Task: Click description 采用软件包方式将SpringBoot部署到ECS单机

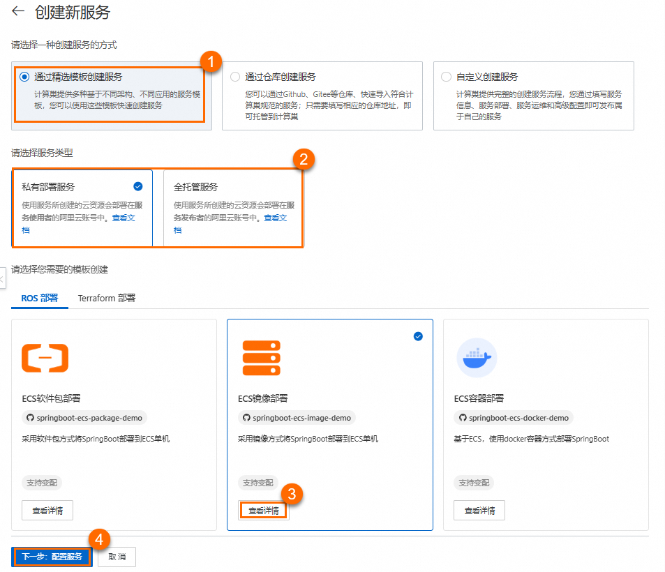Action: click(96, 439)
